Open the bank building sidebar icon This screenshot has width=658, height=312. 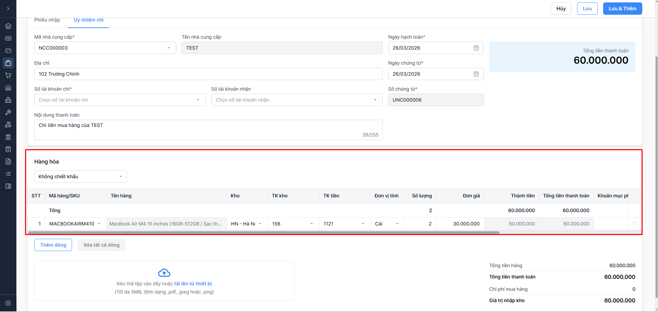point(8,137)
